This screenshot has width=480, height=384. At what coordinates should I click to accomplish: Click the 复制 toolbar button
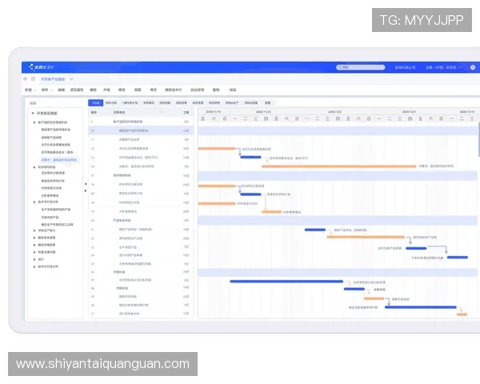[217, 90]
